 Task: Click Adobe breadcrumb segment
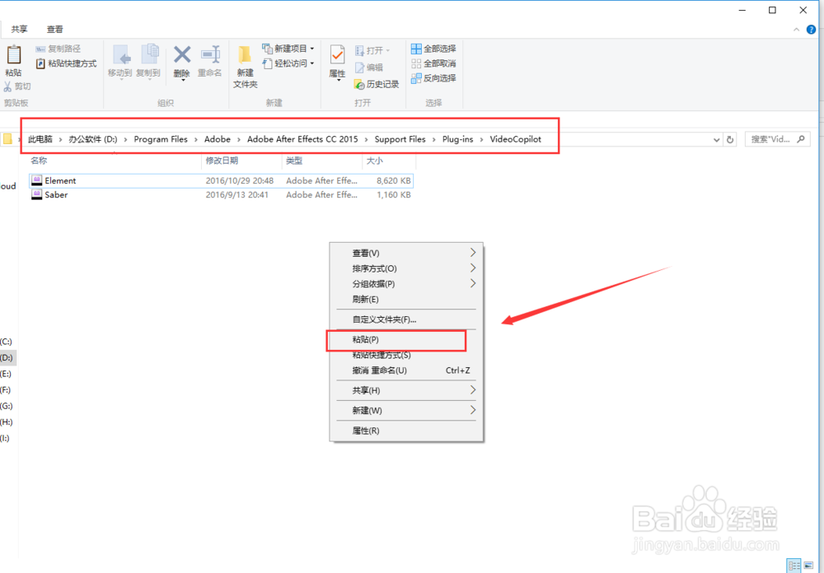click(x=218, y=139)
